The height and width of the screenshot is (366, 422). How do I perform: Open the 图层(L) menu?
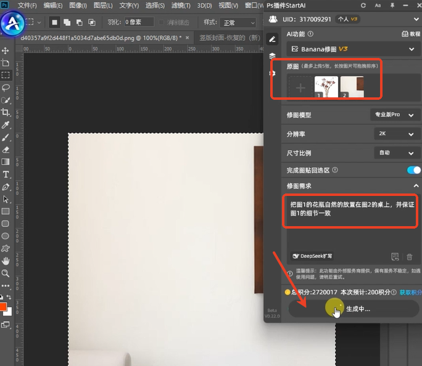tap(103, 6)
